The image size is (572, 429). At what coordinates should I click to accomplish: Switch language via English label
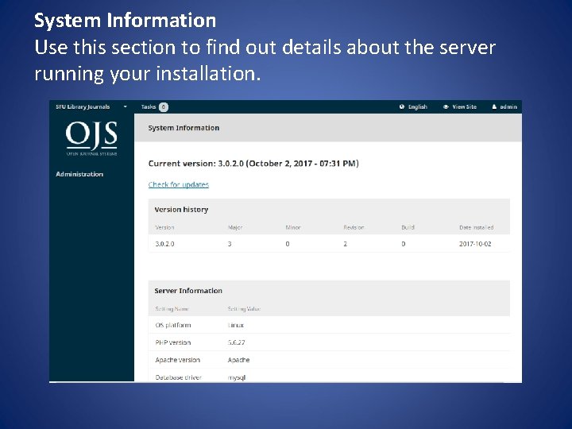pos(418,107)
